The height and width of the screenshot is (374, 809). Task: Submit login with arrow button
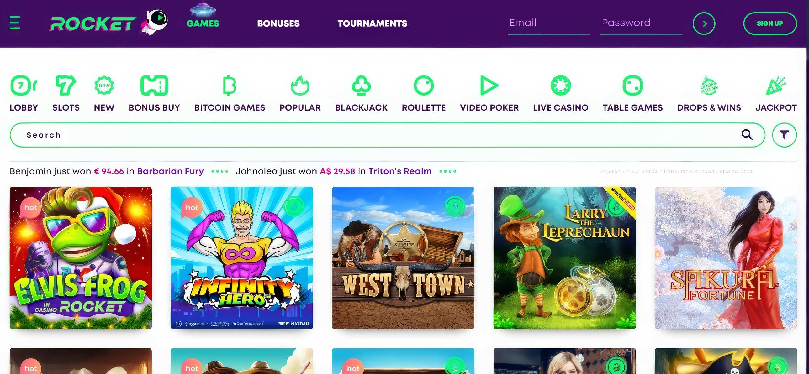pos(704,23)
